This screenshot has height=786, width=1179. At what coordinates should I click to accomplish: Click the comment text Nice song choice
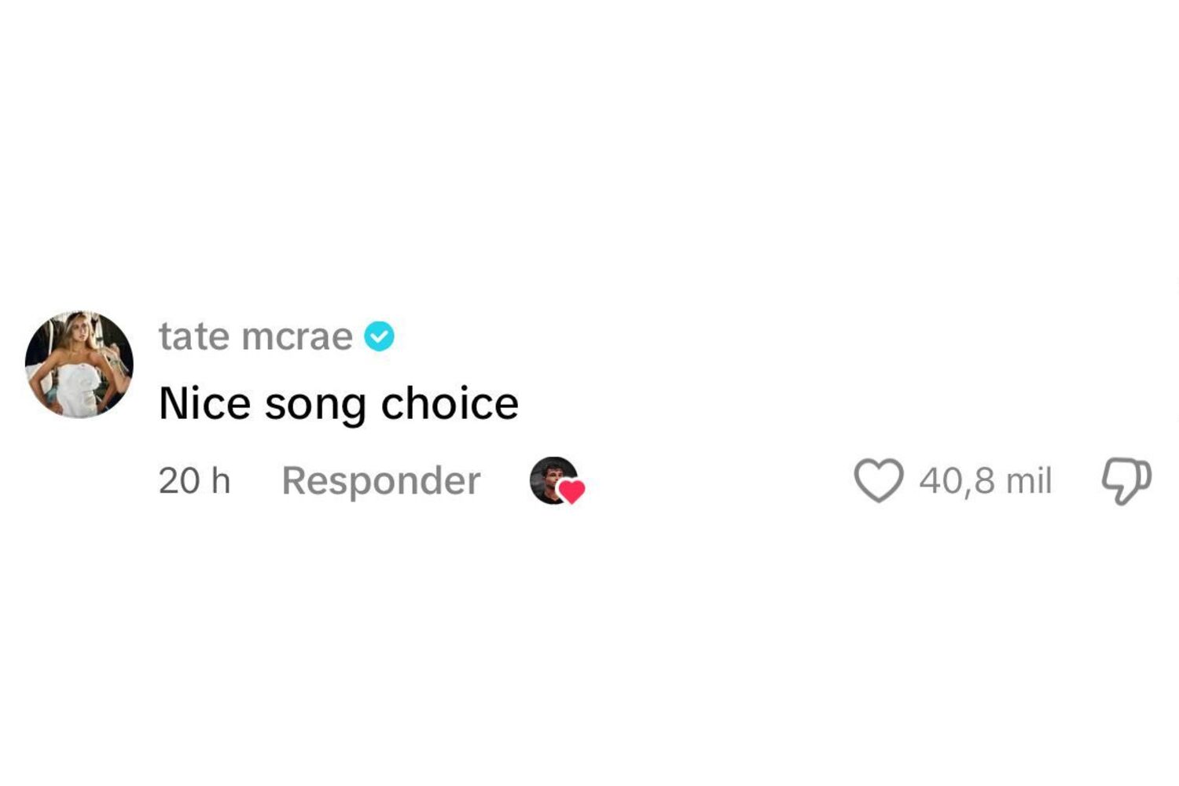[339, 403]
